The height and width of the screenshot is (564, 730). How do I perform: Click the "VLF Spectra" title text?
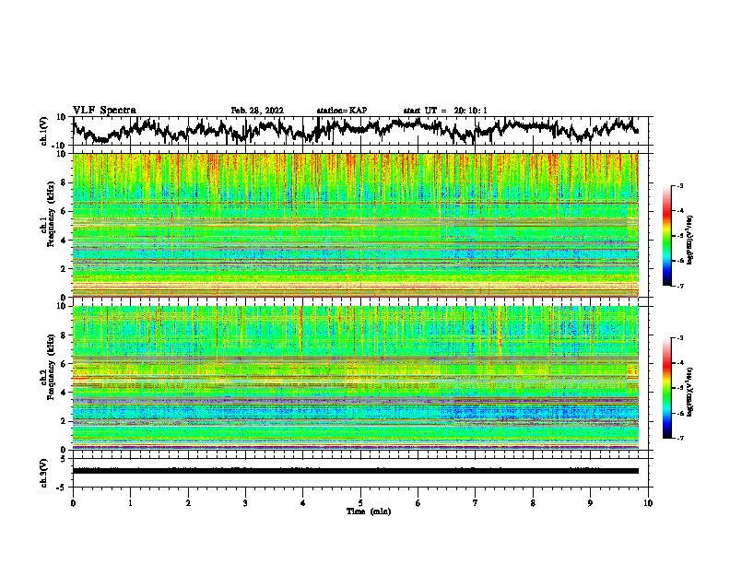click(104, 111)
